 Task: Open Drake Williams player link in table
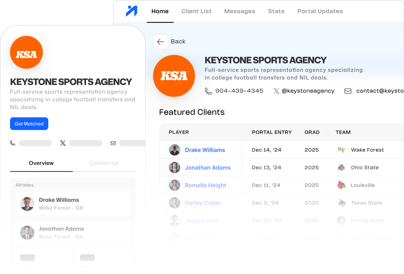(205, 150)
